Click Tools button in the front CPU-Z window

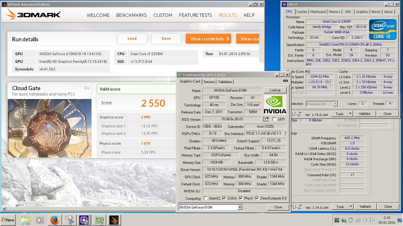[340, 114]
